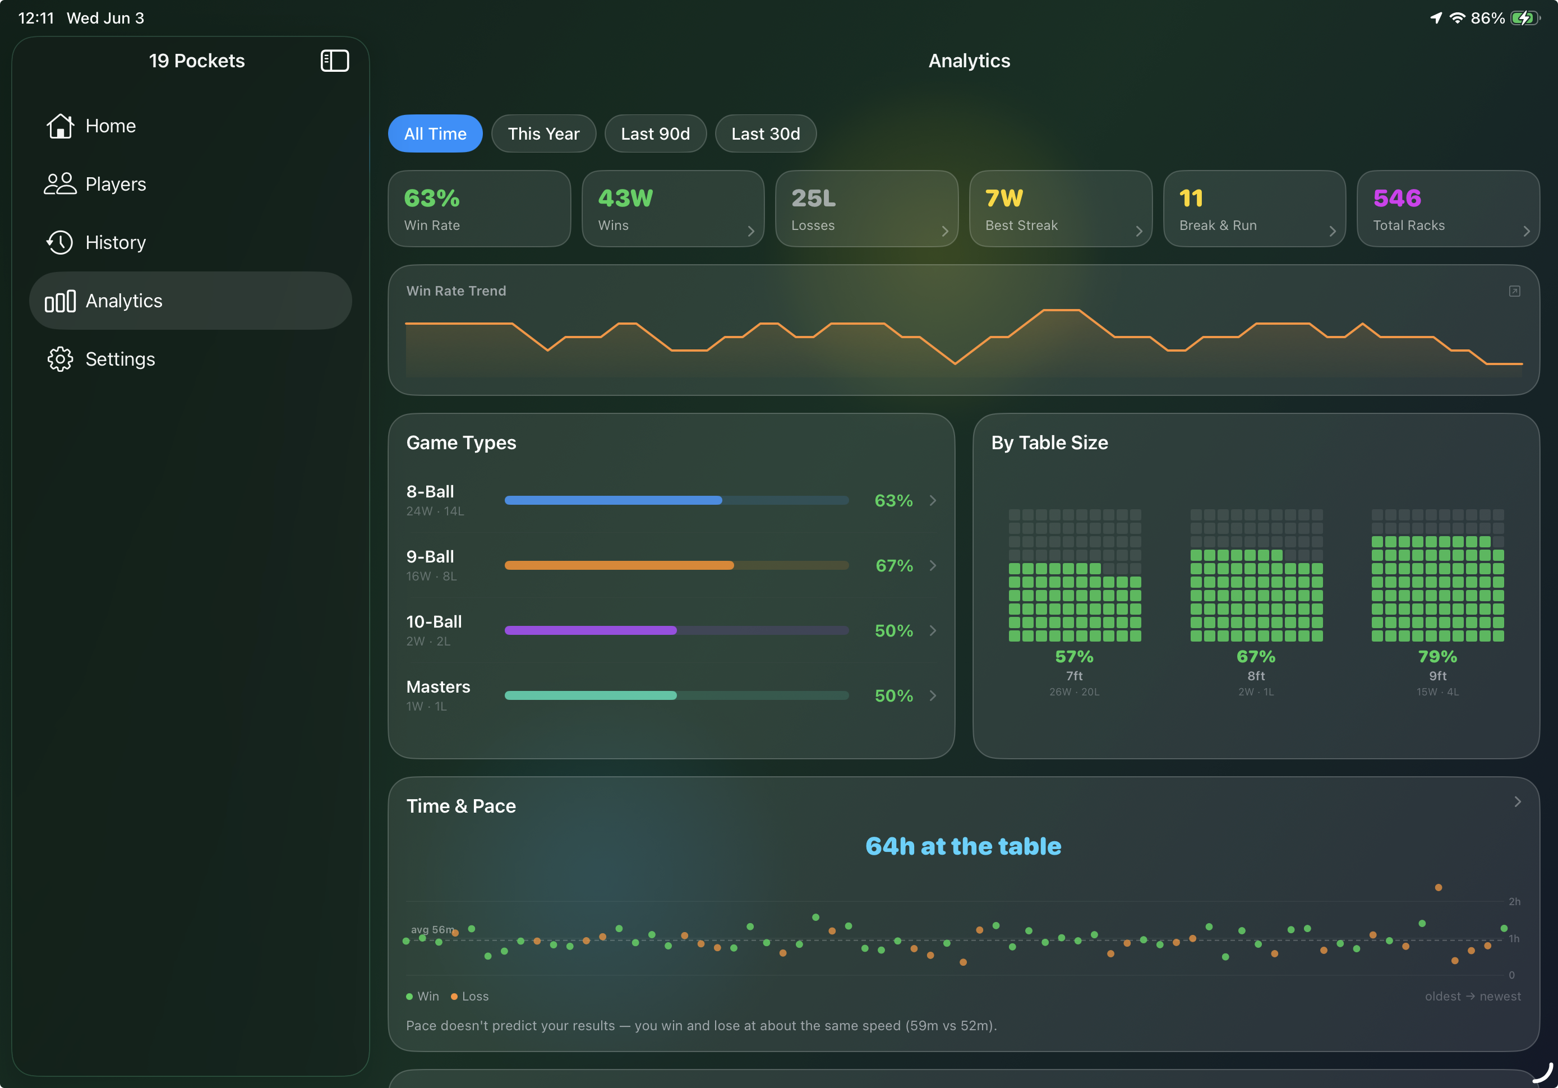Expand the Masters row chevron
This screenshot has height=1088, width=1558.
(933, 695)
